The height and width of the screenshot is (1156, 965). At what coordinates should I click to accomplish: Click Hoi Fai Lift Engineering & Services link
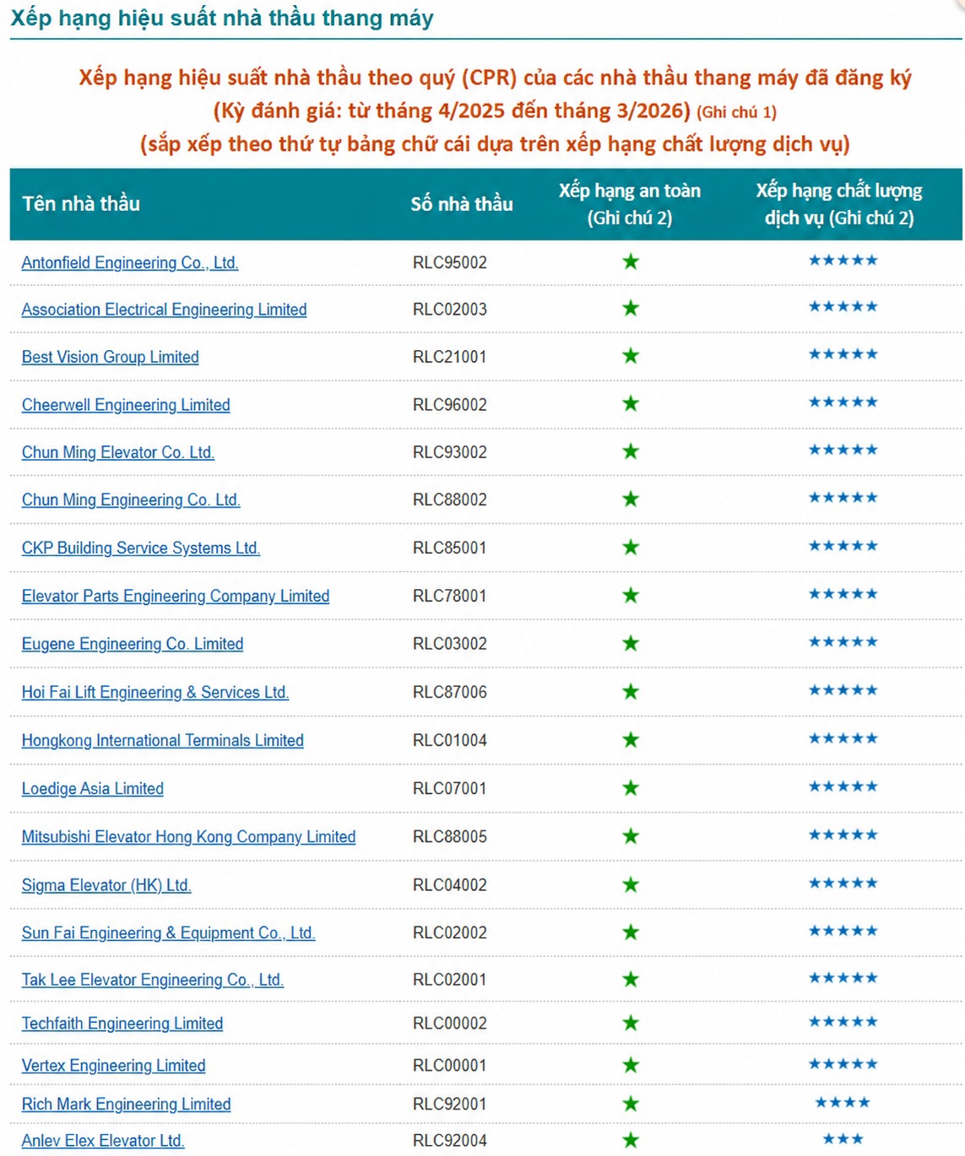(x=155, y=692)
